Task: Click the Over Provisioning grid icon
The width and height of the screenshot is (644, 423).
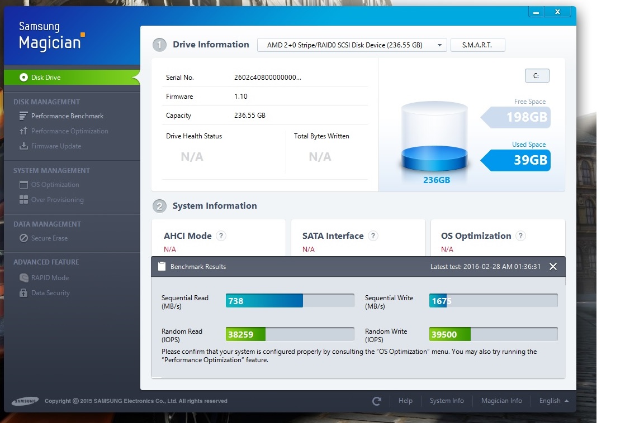Action: tap(23, 200)
